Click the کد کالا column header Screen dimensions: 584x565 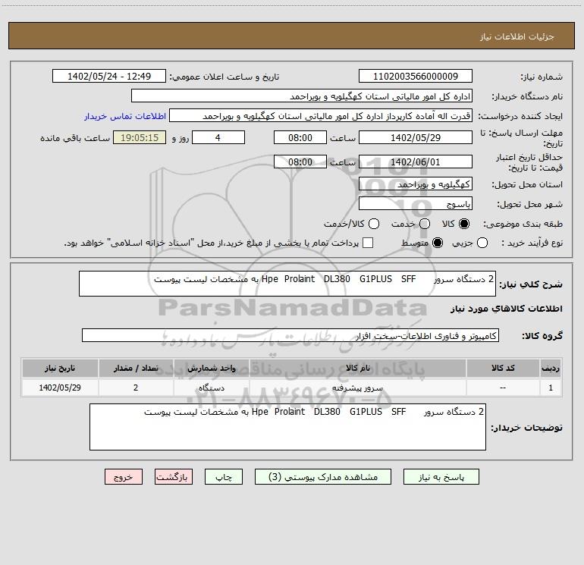503,368
